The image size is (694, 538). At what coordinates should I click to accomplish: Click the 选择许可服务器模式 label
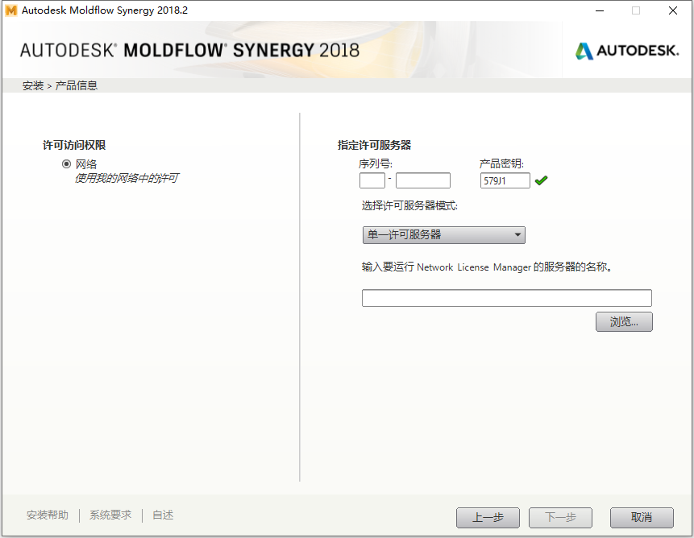coord(409,205)
